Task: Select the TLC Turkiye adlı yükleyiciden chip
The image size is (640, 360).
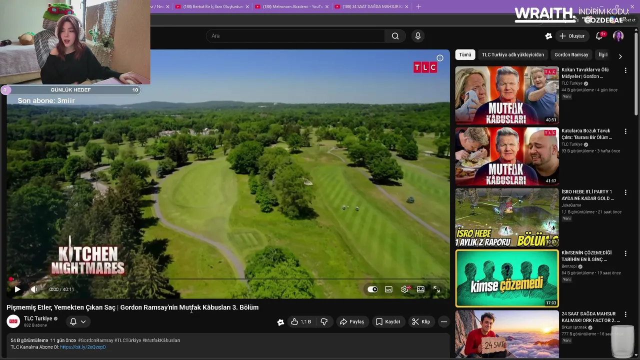Action: (512, 55)
